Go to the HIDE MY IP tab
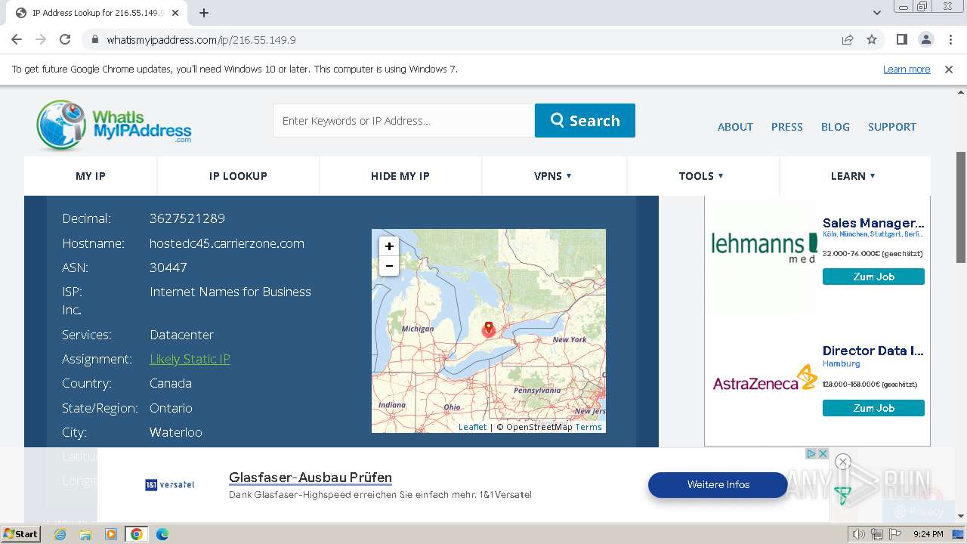The height and width of the screenshot is (544, 967). point(400,176)
